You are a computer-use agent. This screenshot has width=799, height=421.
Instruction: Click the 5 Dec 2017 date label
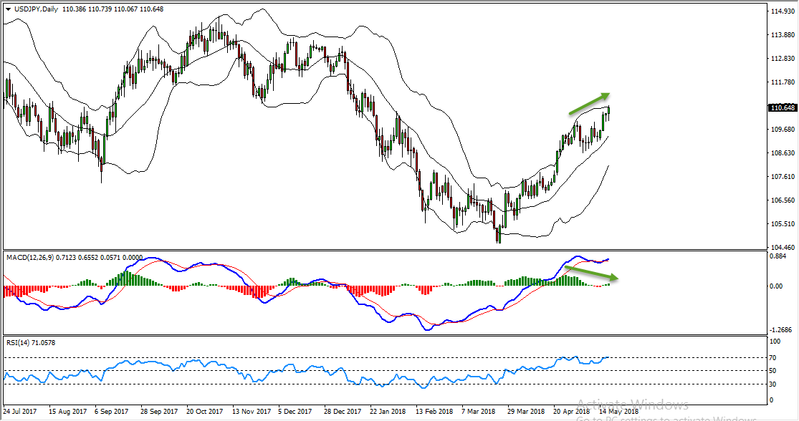point(295,411)
